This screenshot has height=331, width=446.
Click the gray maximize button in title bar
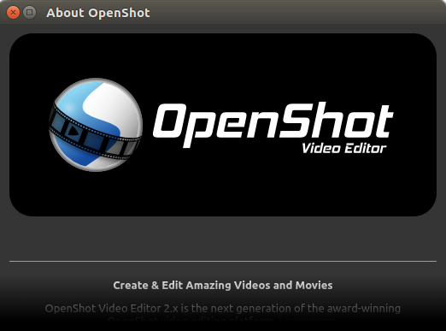pyautogui.click(x=29, y=13)
